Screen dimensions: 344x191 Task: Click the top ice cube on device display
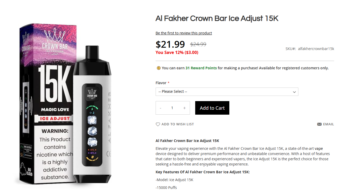tap(92, 120)
